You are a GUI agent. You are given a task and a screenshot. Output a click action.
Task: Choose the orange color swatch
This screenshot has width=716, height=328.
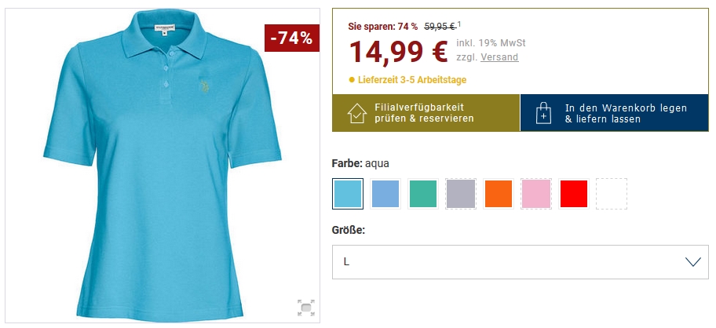[x=499, y=194]
